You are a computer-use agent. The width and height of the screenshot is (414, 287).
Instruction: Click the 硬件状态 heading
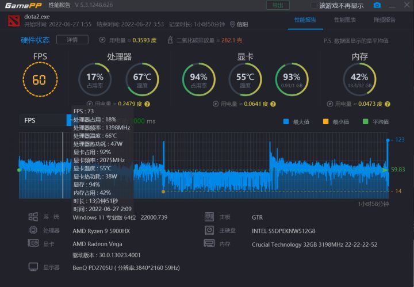35,40
